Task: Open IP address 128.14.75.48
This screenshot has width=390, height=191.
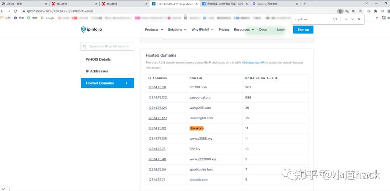Action: (x=157, y=159)
